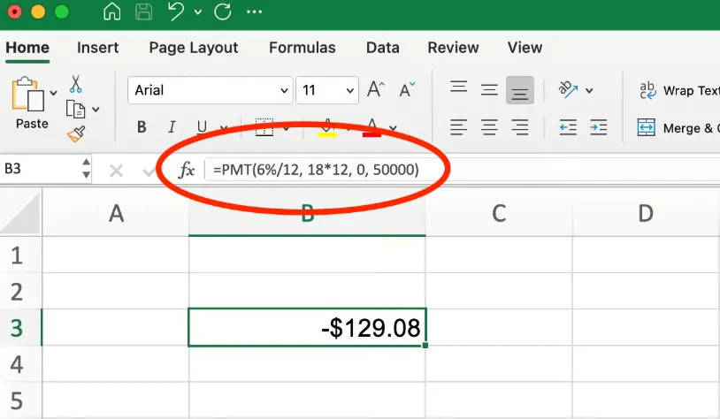The image size is (720, 419).
Task: Click the Redo icon in title bar
Action: coord(222,13)
